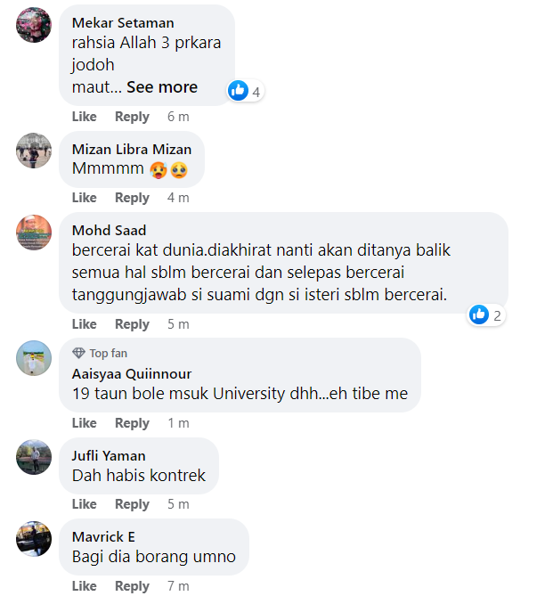
Task: Reply to Mohd Saad's comment
Action: [x=132, y=324]
